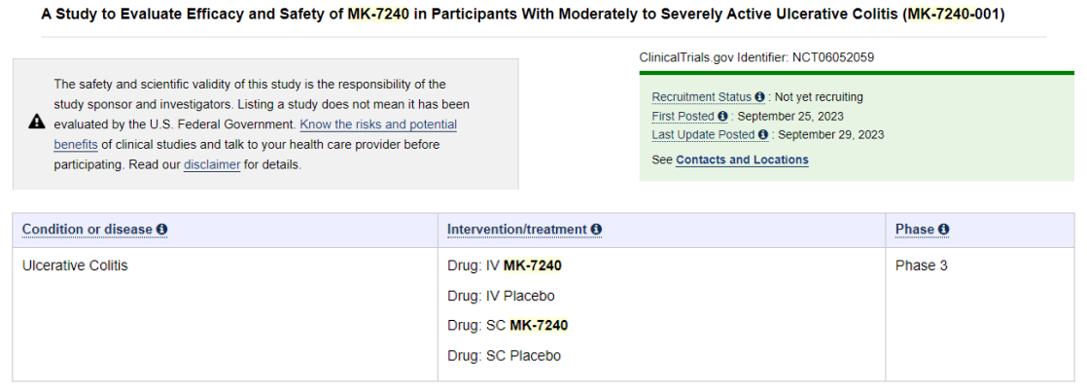
Task: Click info icon beside First Posted
Action: [x=723, y=116]
